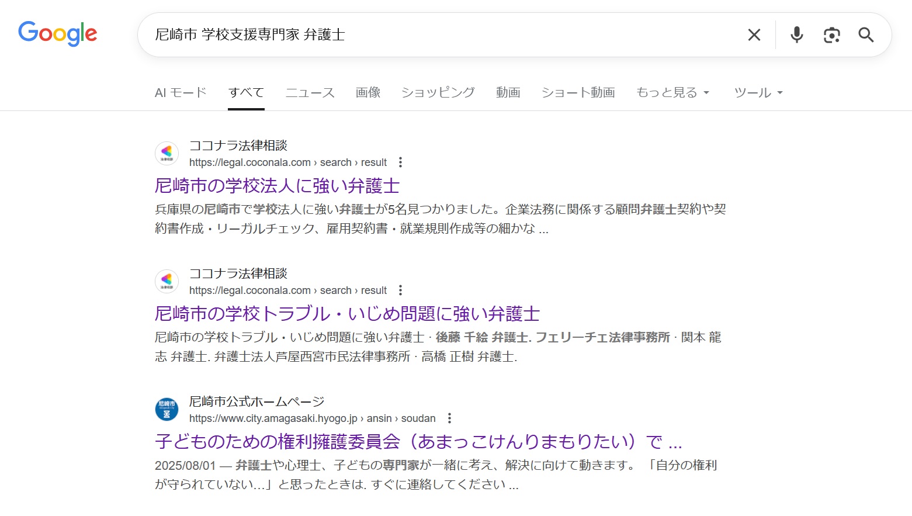
Task: Click the Google logo
Action: pyautogui.click(x=57, y=34)
